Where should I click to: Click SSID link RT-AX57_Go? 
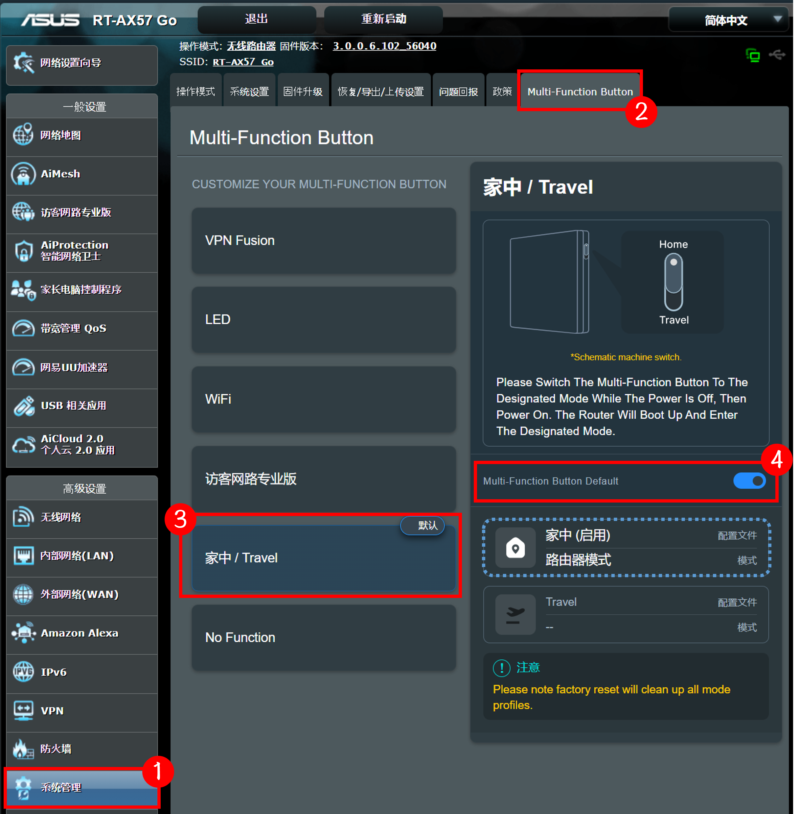[x=243, y=62]
